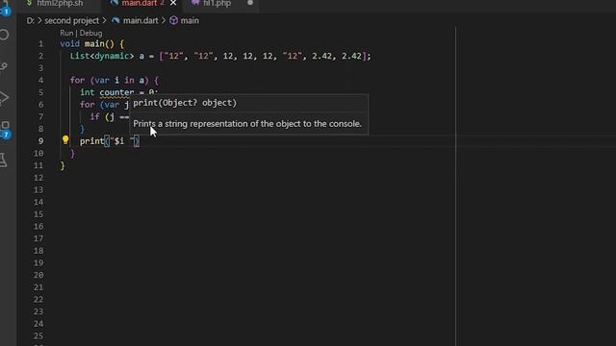Click 'void' keyword on line 1
The height and width of the screenshot is (346, 616).
point(70,43)
